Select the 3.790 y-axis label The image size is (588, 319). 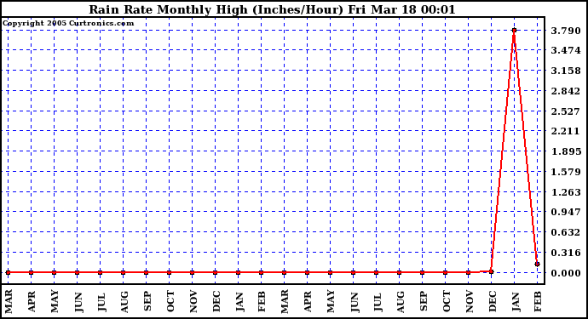[x=566, y=31]
